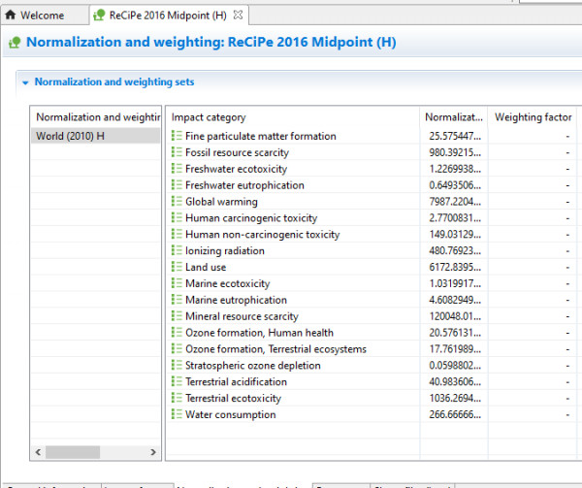Click normalization value 6172.8395...

455,267
